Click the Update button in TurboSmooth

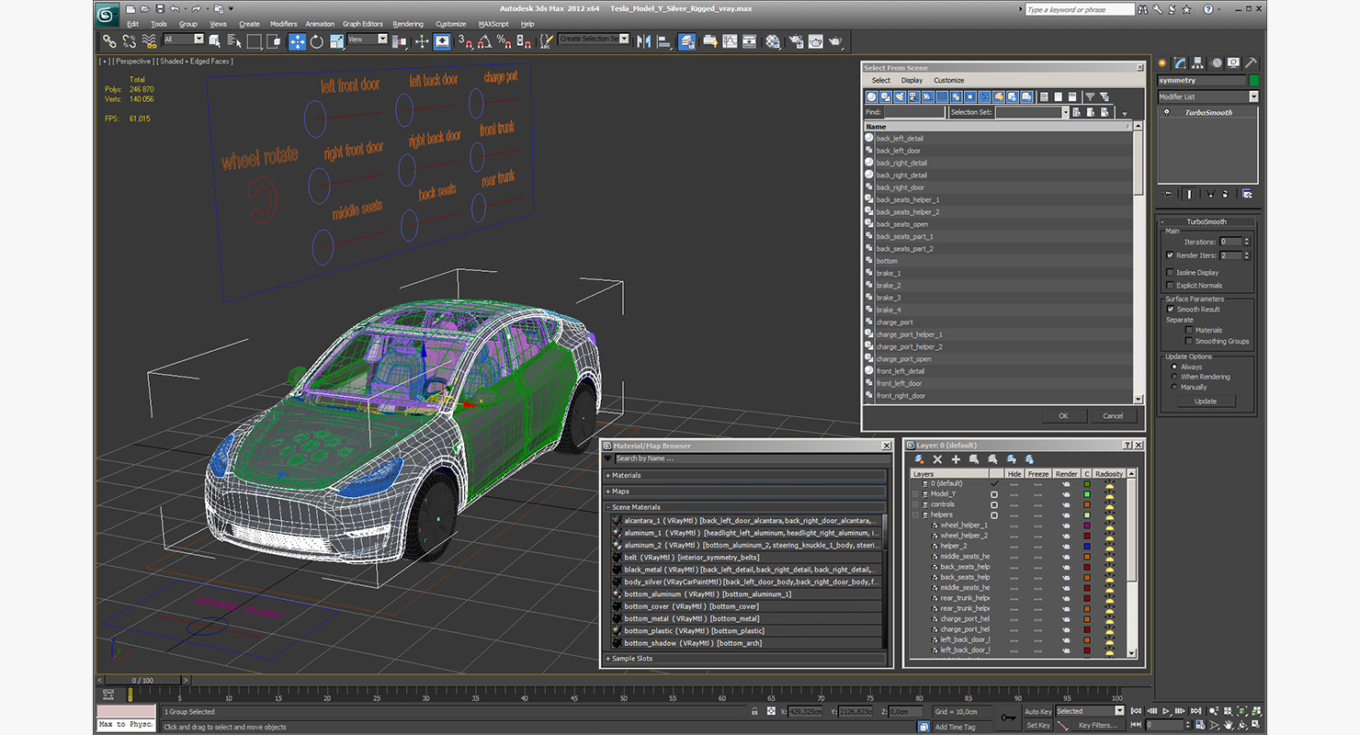(1206, 401)
